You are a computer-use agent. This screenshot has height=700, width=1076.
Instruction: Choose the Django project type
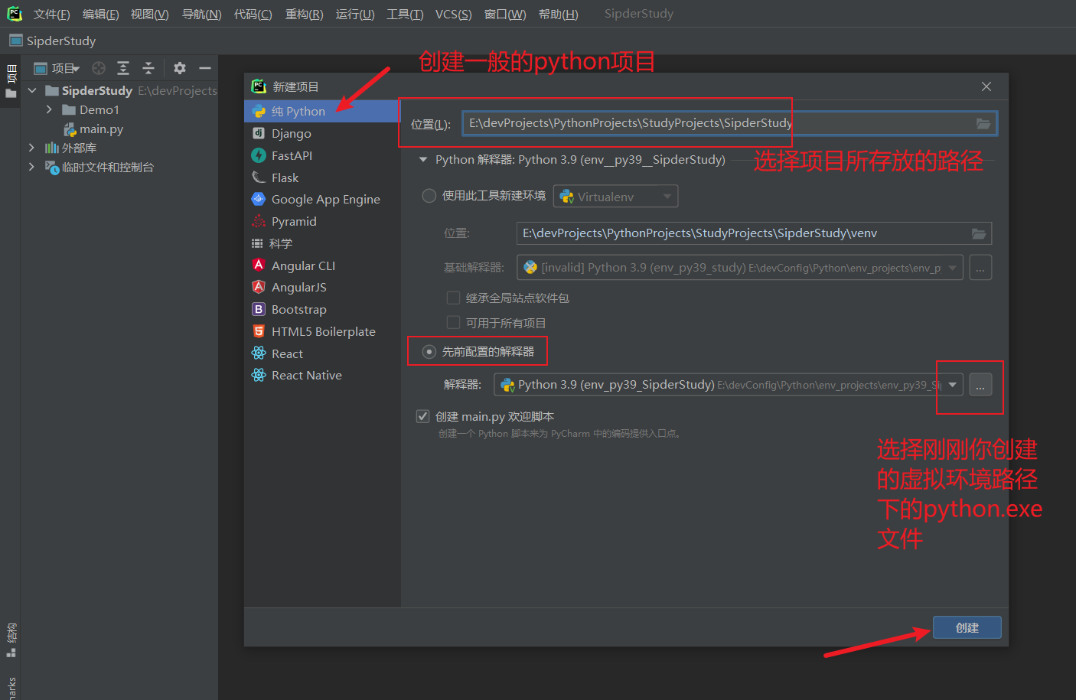click(x=321, y=133)
